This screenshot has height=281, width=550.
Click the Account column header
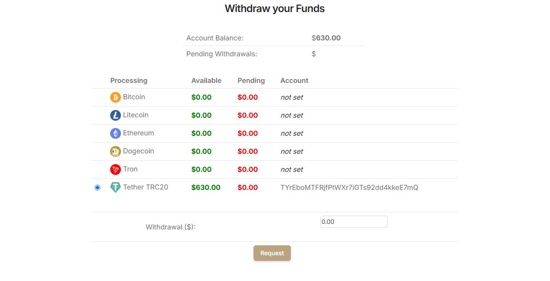click(294, 80)
